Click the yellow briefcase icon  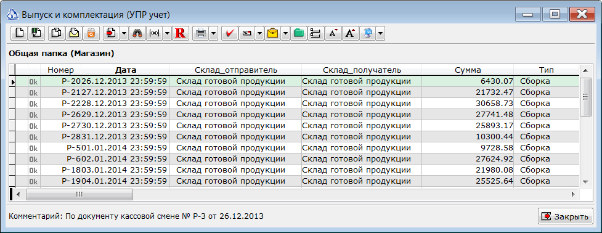click(x=272, y=33)
